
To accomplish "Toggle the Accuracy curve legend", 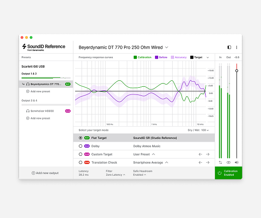I will click(179, 57).
